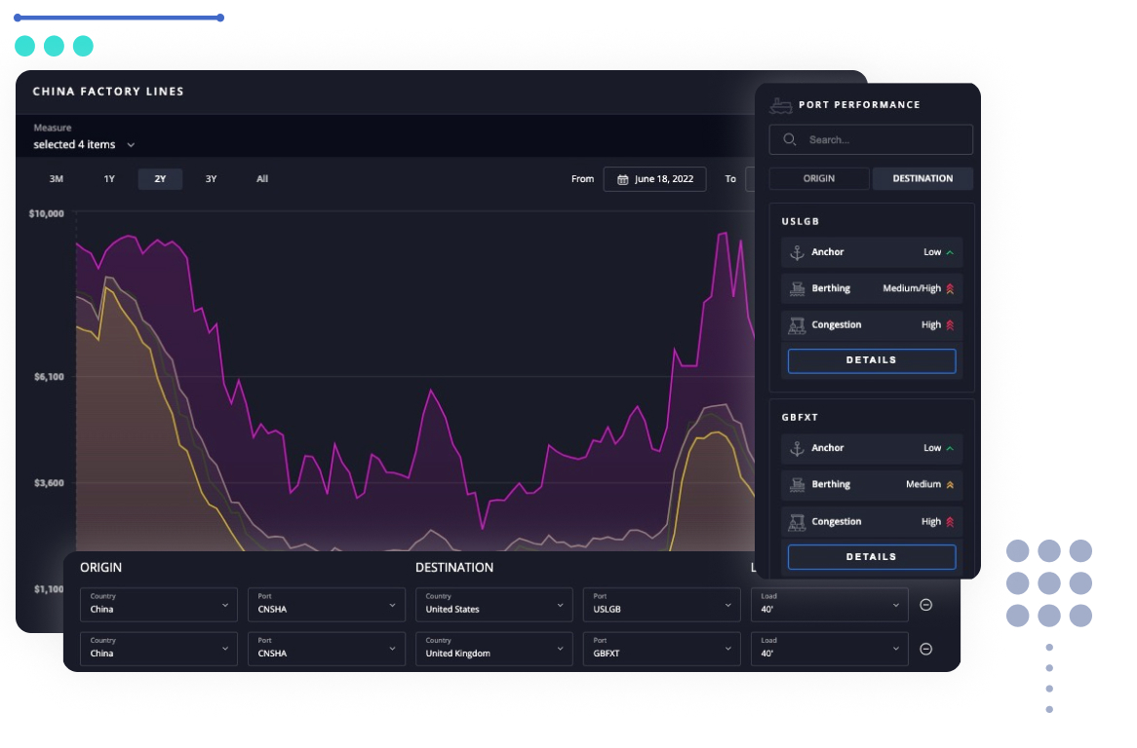Select the All time range tab
This screenshot has width=1137, height=748.
tap(262, 179)
